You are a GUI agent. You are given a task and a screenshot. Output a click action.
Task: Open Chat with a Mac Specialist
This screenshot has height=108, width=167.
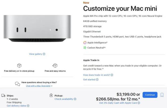point(39,86)
